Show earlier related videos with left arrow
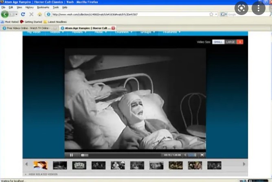272x182 pixels. [26, 164]
